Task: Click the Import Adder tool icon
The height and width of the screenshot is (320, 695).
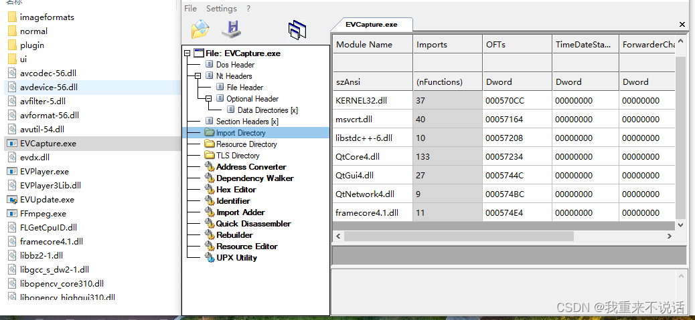Action: click(209, 212)
